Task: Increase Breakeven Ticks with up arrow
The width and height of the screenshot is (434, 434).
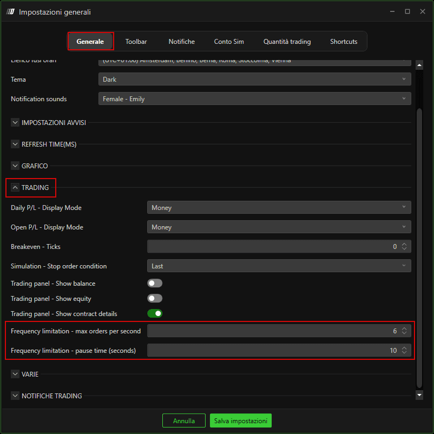Action: [x=404, y=244]
